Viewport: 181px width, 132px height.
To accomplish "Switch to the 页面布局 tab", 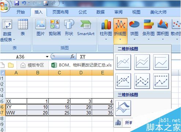I will tap(60, 12).
